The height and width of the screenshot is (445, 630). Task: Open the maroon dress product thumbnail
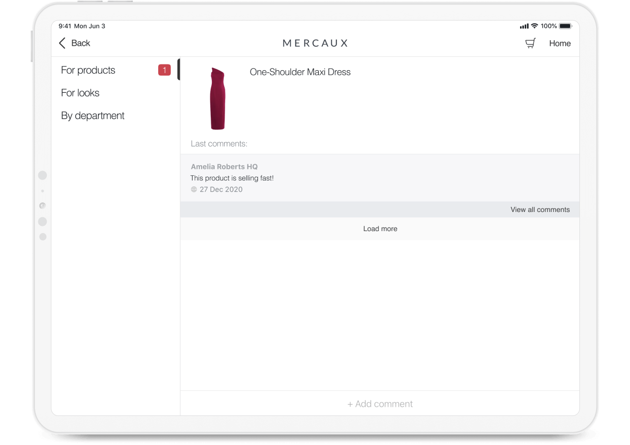[217, 99]
